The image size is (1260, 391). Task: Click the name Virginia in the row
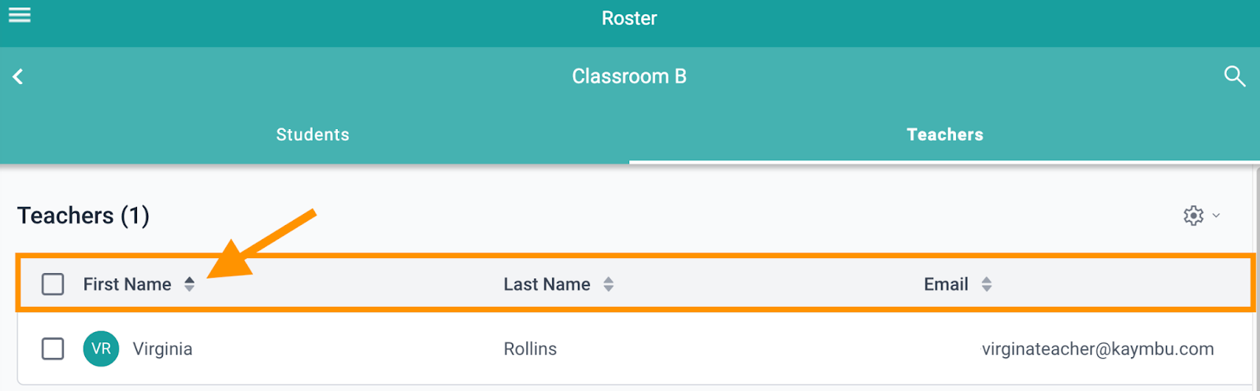coord(162,349)
